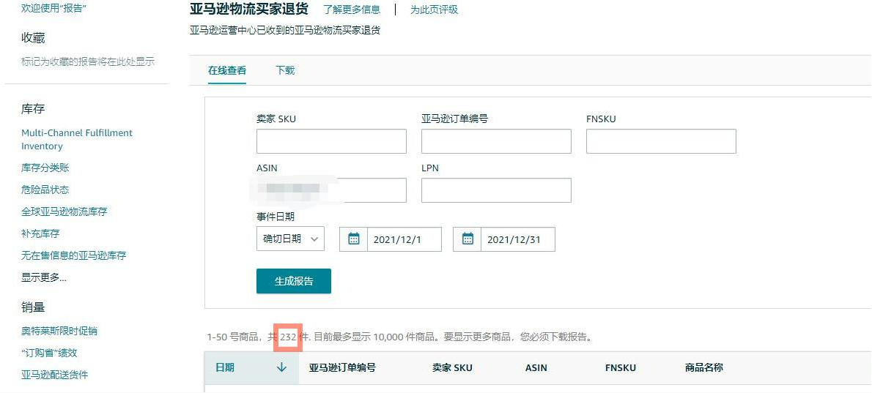Open the 奥特莱斯限时促销 link
This screenshot has width=872, height=393.
pyautogui.click(x=59, y=331)
